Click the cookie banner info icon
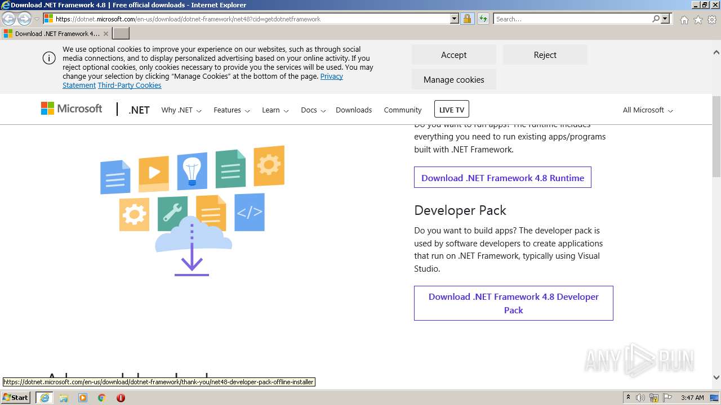Screen dimensions: 721x405 (x=49, y=58)
